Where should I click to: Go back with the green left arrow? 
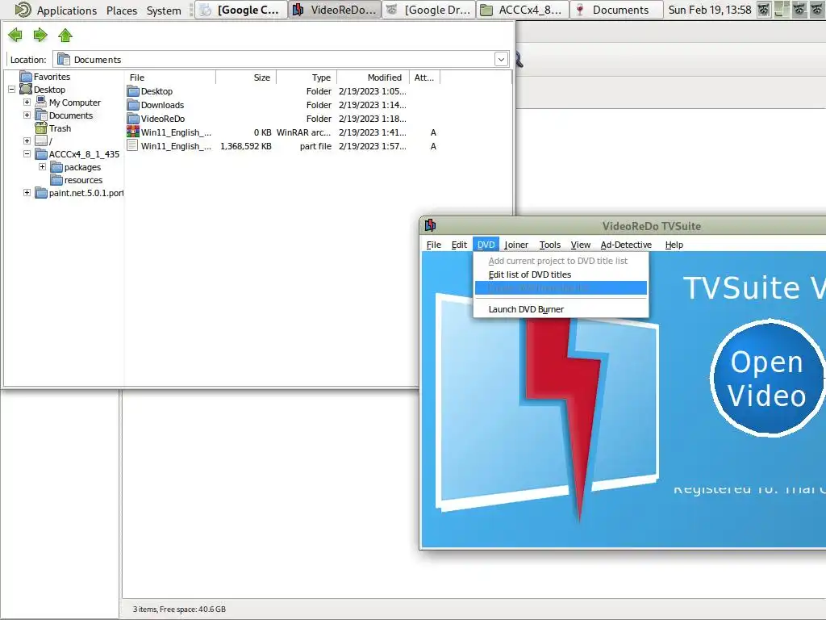[x=15, y=36]
